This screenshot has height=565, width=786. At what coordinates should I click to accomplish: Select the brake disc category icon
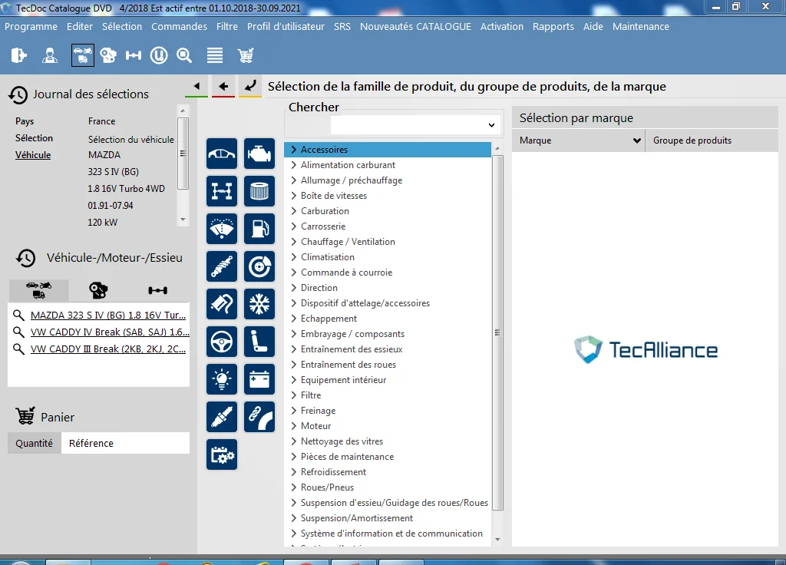(x=259, y=266)
